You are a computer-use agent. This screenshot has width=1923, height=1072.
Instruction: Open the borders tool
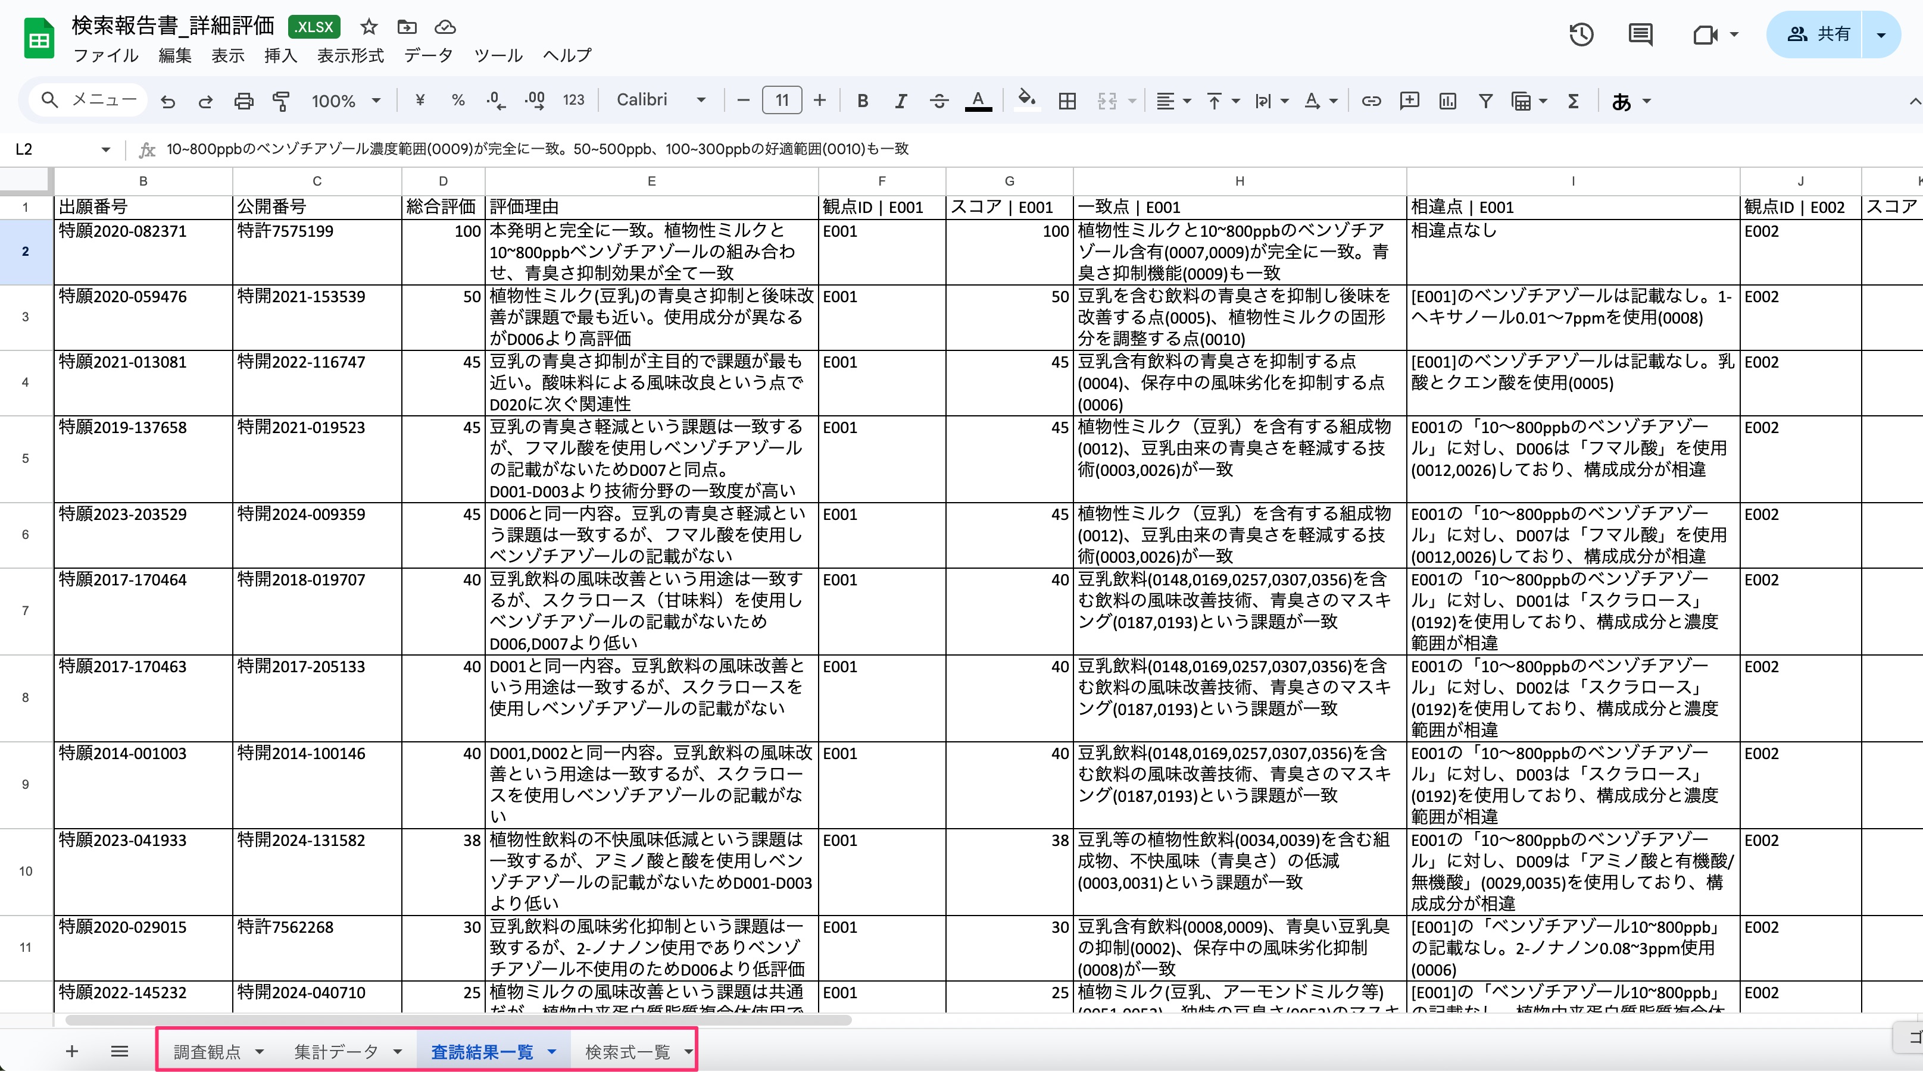[1067, 101]
